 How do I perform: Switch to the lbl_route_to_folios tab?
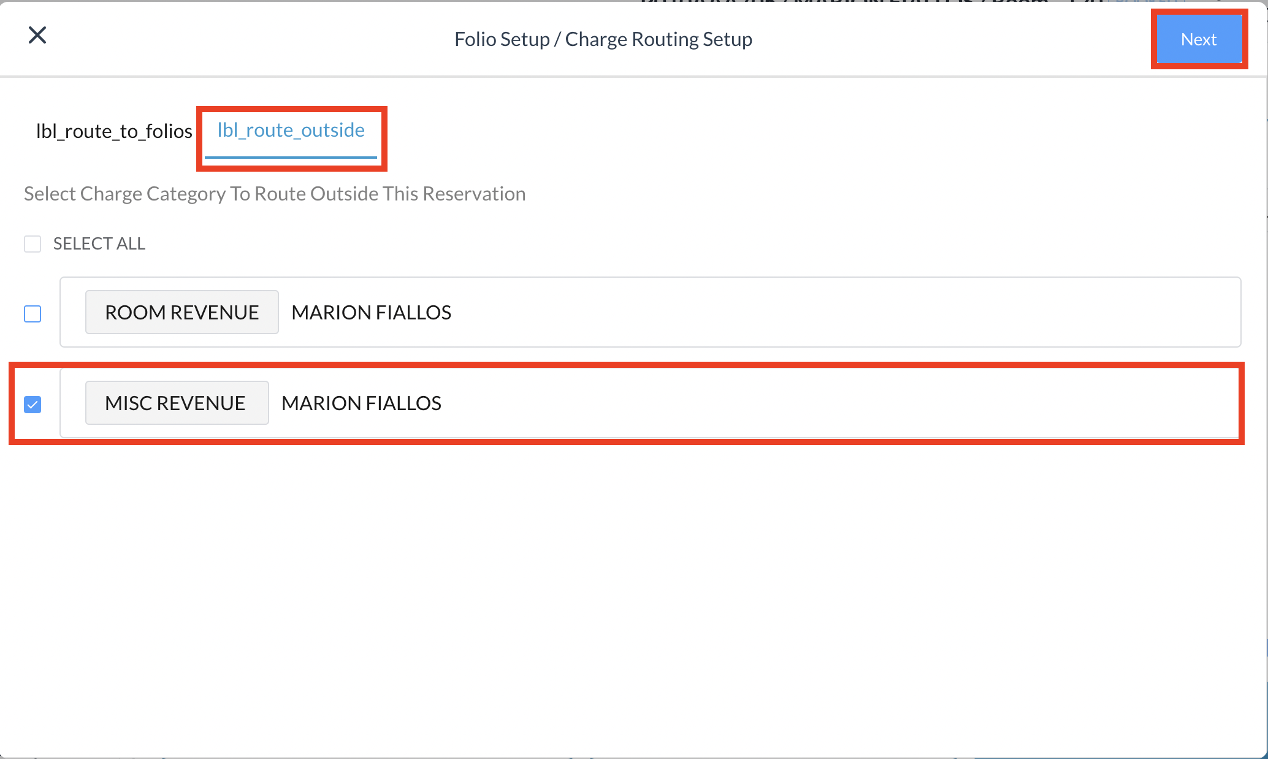[114, 131]
